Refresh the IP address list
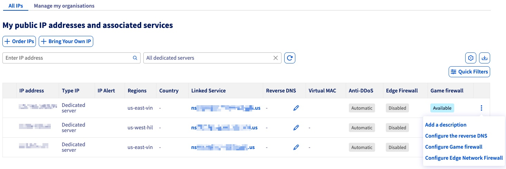506x169 pixels. click(x=290, y=58)
